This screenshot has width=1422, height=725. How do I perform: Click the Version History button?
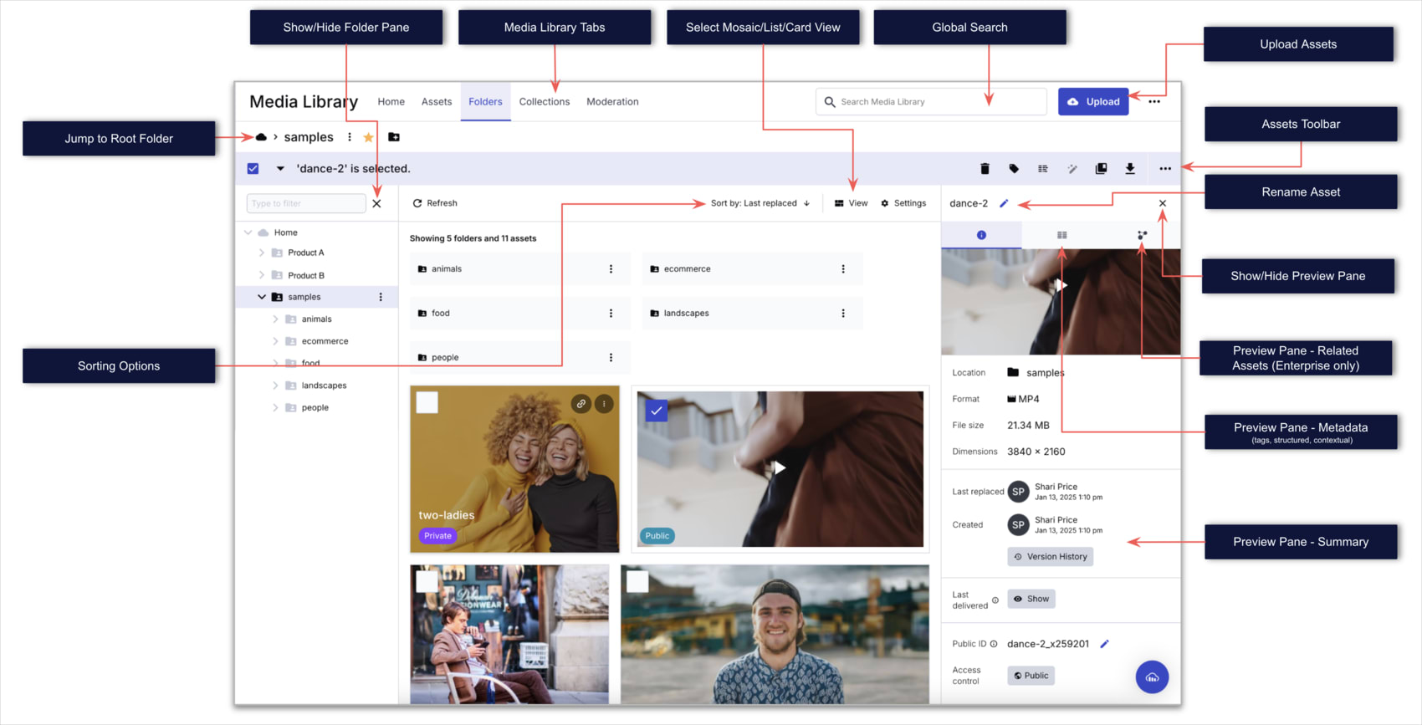(1051, 557)
